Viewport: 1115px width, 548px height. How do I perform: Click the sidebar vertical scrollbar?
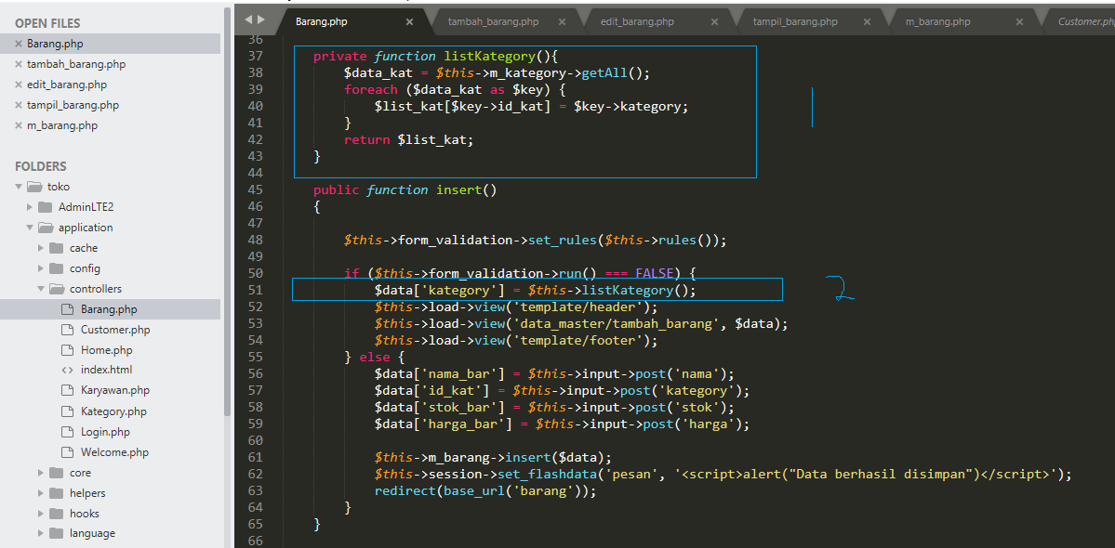pyautogui.click(x=228, y=213)
